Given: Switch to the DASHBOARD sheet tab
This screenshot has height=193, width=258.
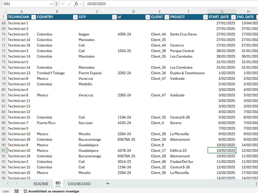Looking at the screenshot, I should pyautogui.click(x=79, y=184).
